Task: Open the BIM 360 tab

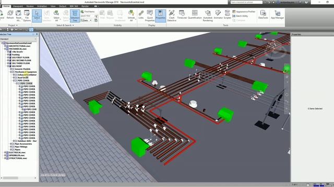Action: click(74, 6)
